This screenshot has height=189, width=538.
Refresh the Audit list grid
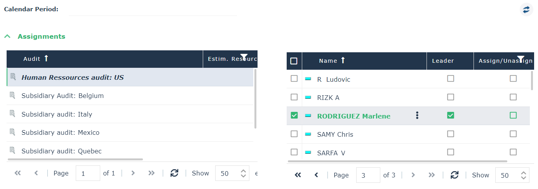pos(174,173)
